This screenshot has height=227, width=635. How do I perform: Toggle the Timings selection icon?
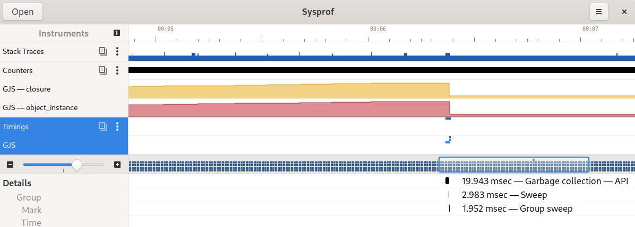click(x=103, y=126)
